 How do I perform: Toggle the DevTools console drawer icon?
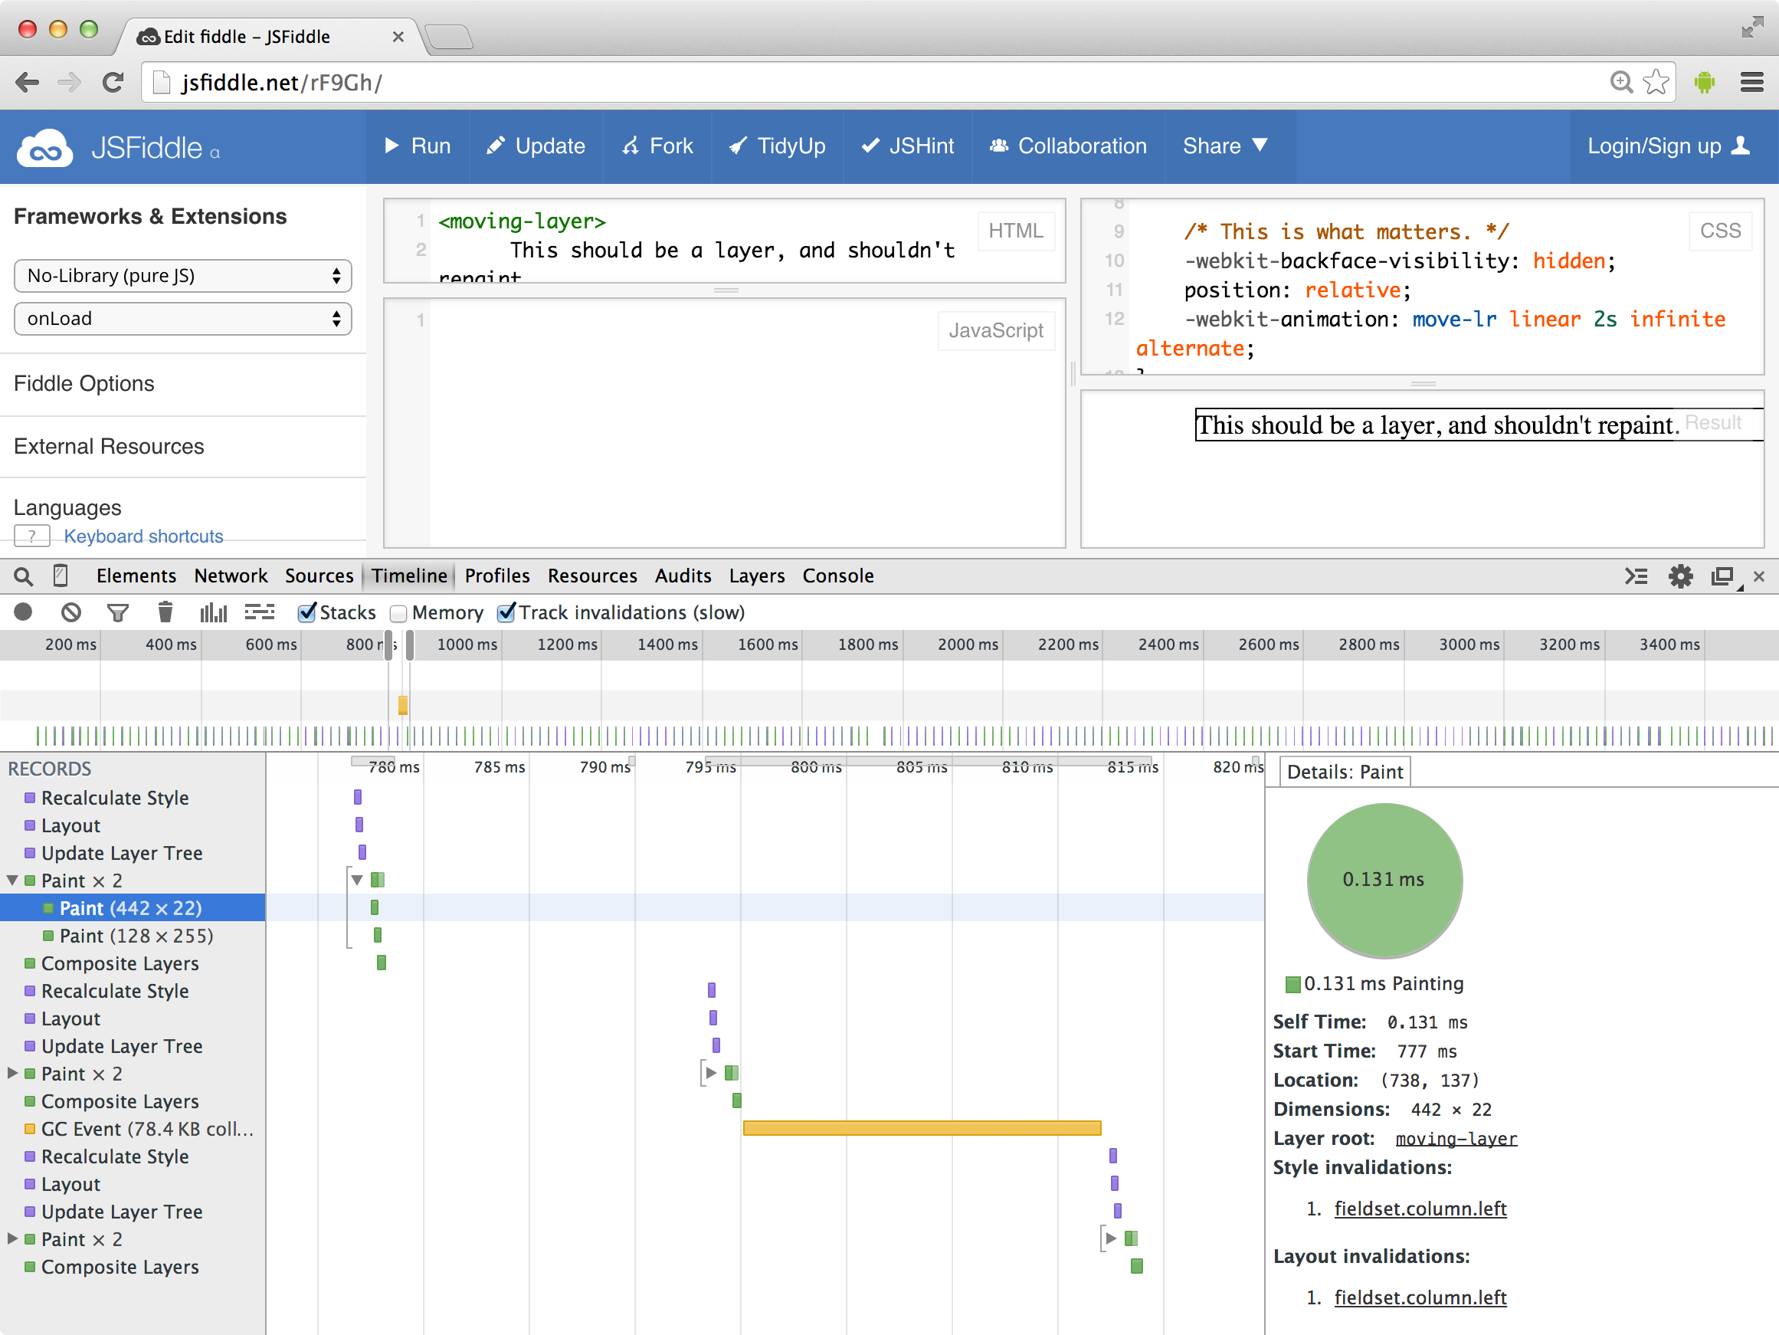[x=1635, y=576]
